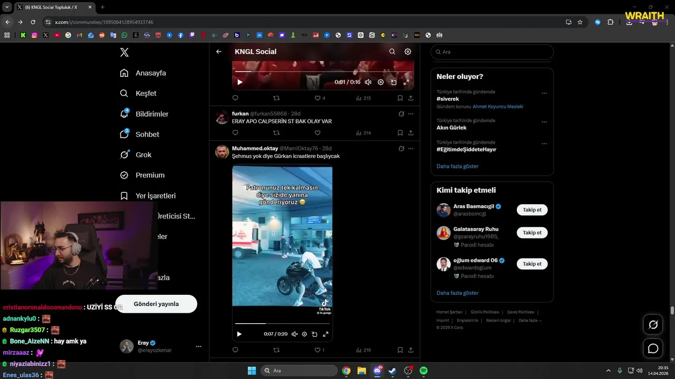Share furkan's post
The width and height of the screenshot is (675, 379).
pyautogui.click(x=411, y=133)
